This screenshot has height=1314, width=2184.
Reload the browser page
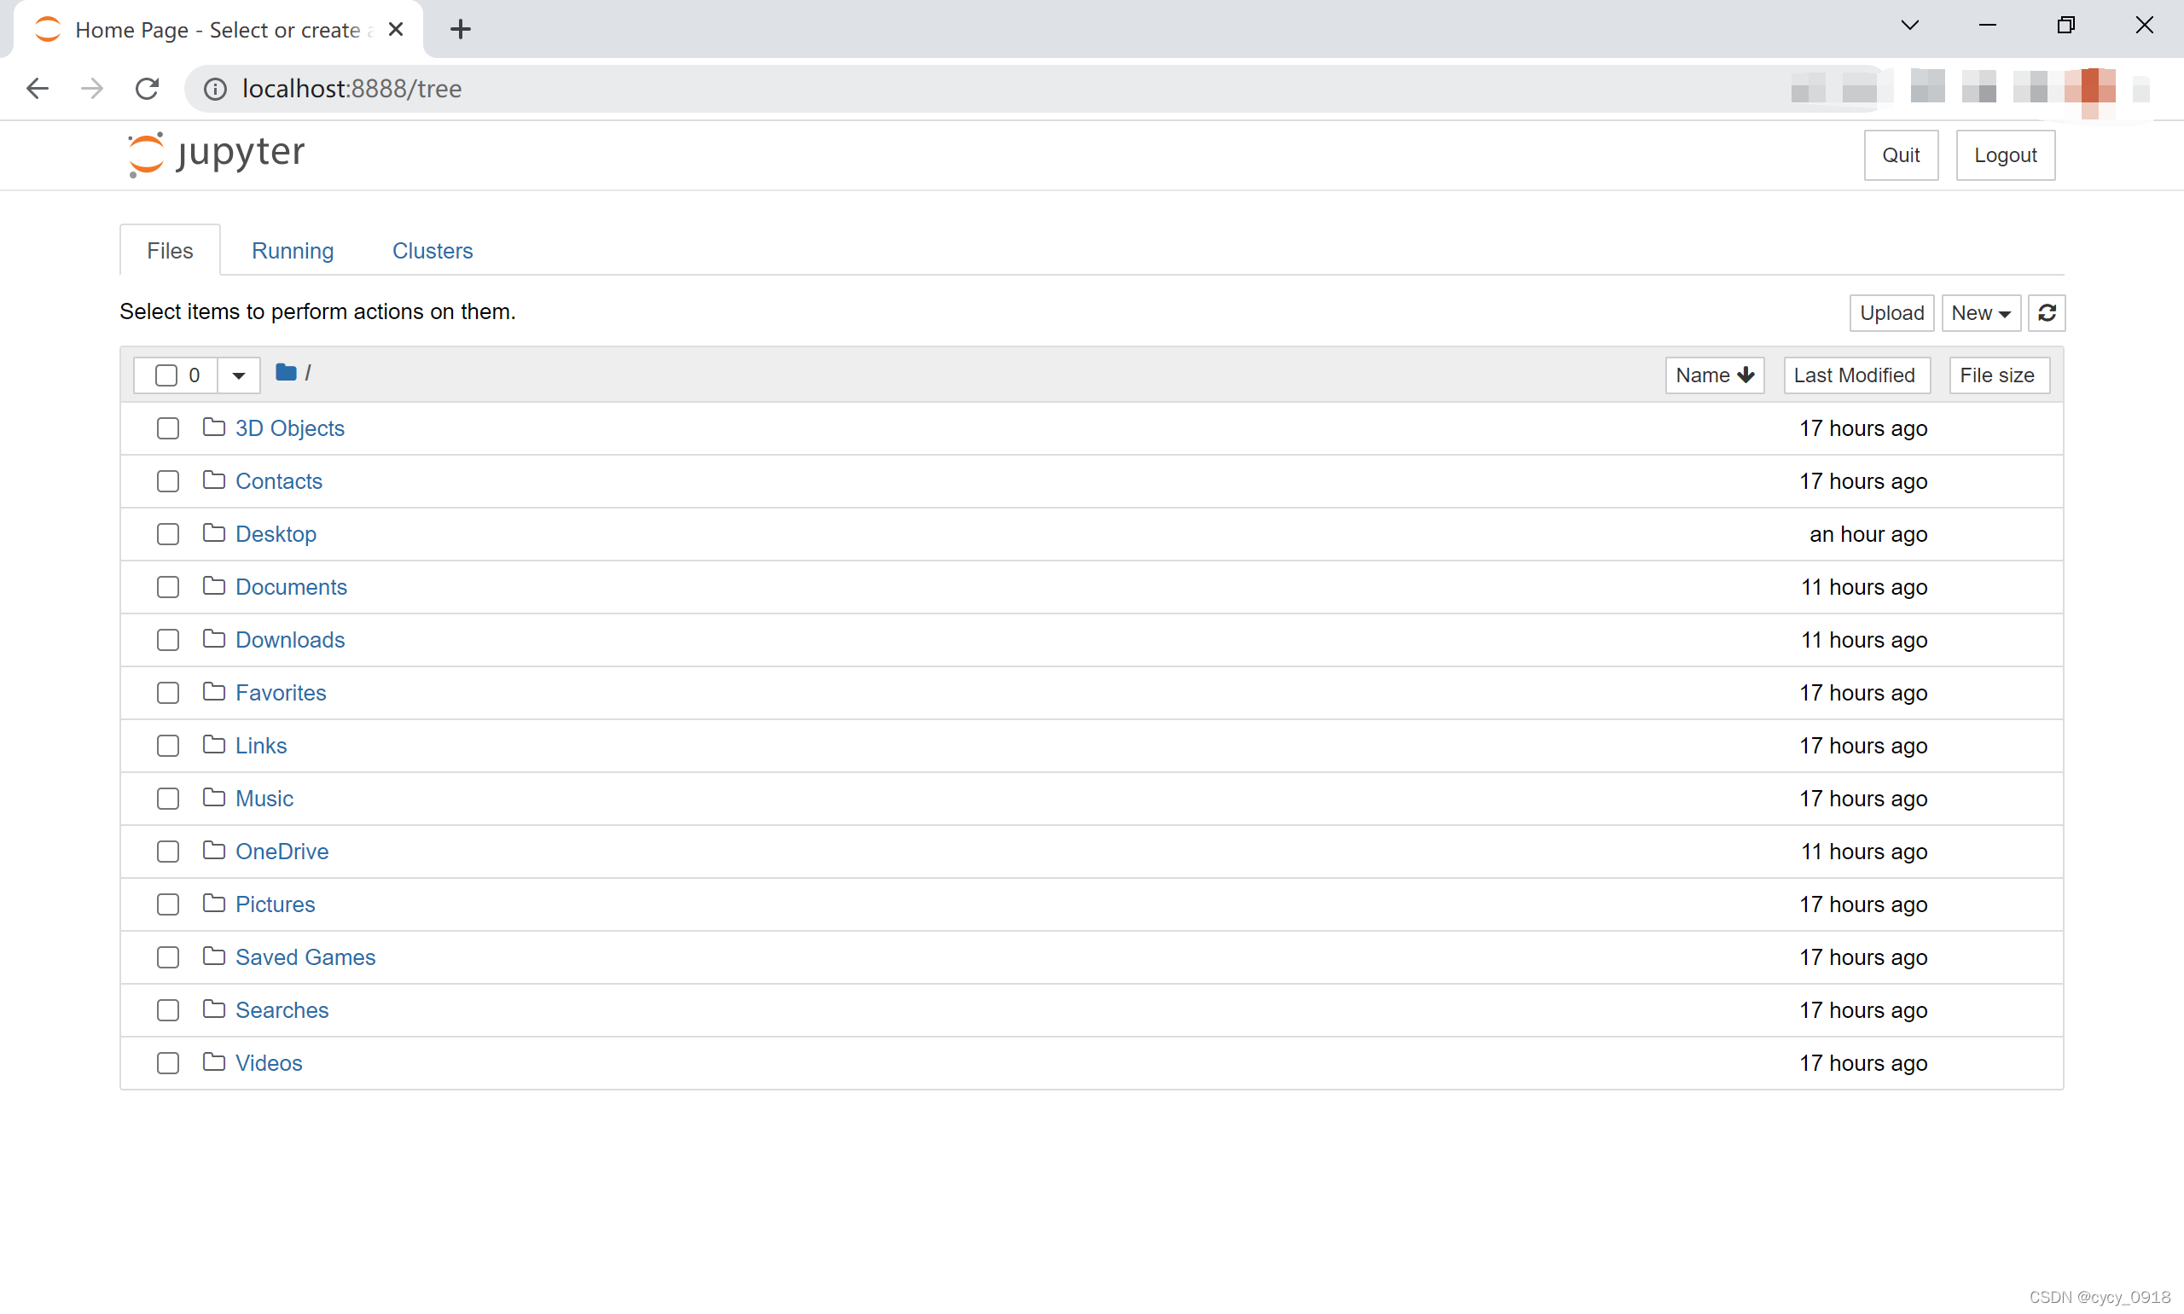(147, 89)
